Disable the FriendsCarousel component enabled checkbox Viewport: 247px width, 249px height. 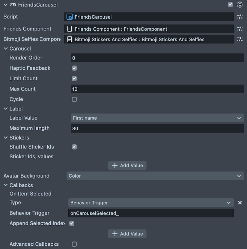pos(230,4)
